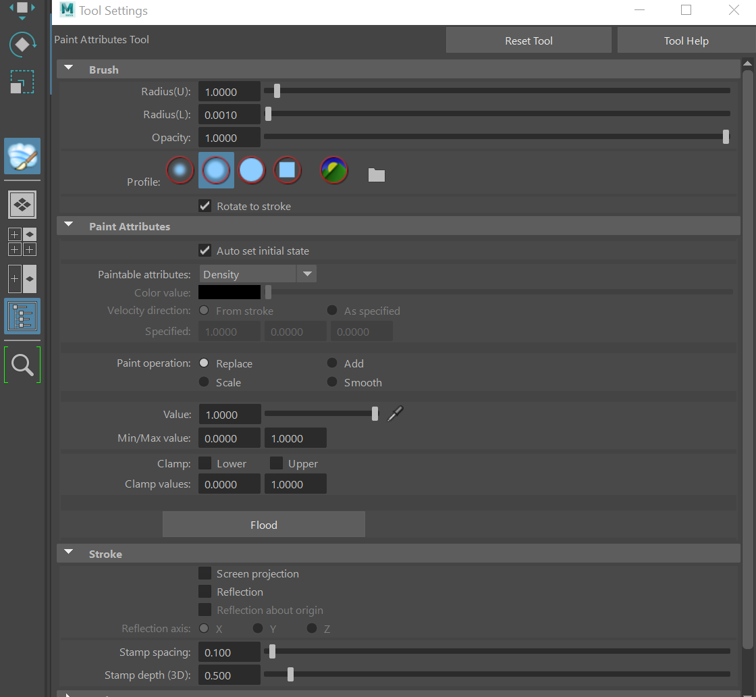Viewport: 756px width, 697px height.
Task: Click the Stamp depth (3D) slider handle
Action: click(290, 675)
